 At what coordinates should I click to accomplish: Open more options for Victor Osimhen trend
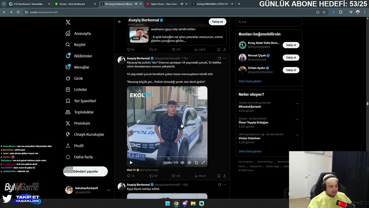298,135
